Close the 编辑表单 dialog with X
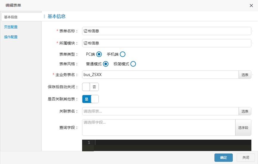 [251, 6]
